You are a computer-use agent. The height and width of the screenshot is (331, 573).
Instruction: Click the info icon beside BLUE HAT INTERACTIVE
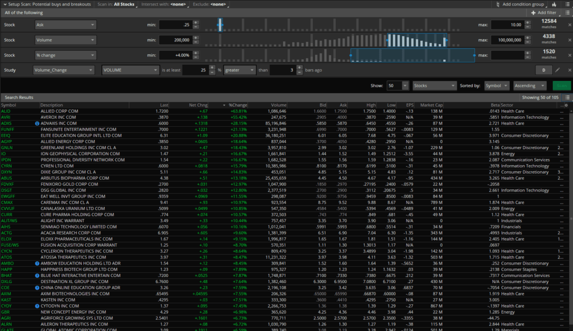(37, 276)
